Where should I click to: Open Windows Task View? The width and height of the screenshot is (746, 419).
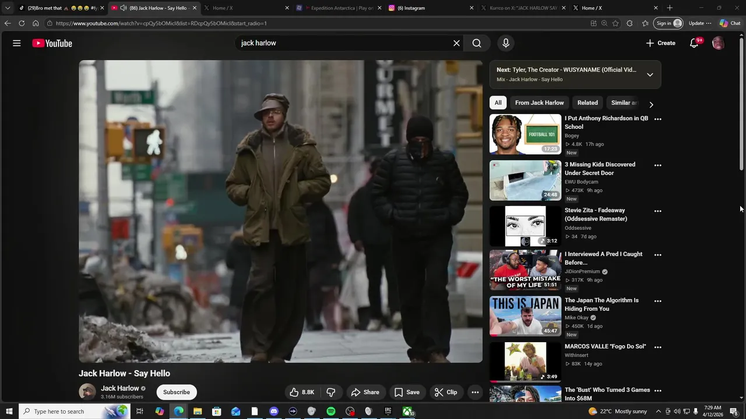(x=140, y=411)
